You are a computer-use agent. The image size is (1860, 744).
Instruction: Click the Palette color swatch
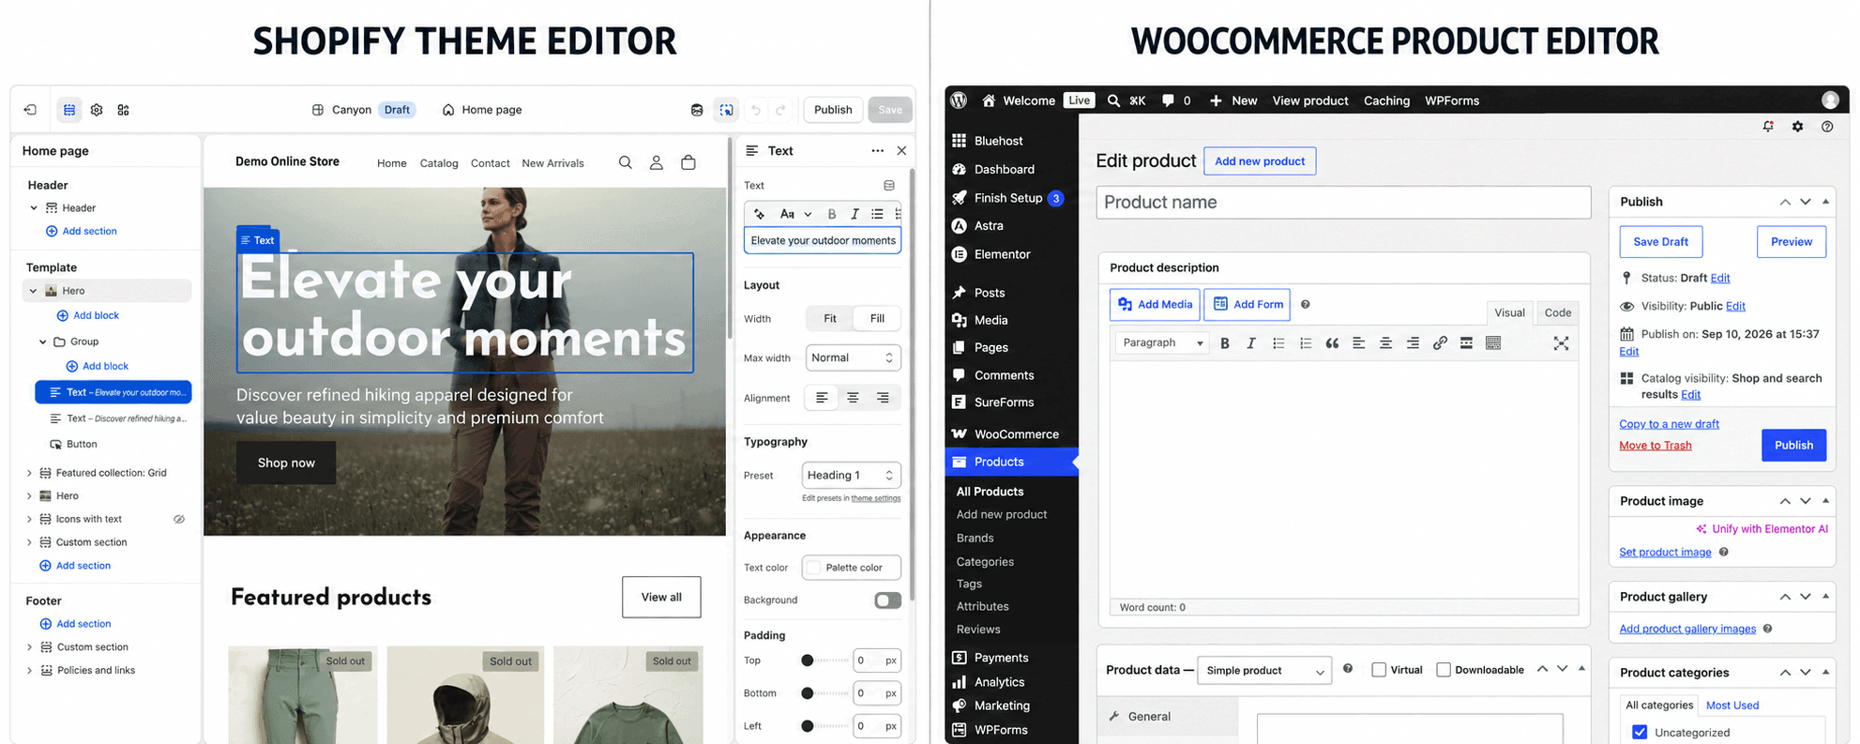click(814, 568)
